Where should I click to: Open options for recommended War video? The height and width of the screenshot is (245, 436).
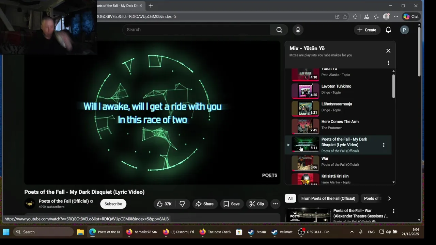point(393,211)
